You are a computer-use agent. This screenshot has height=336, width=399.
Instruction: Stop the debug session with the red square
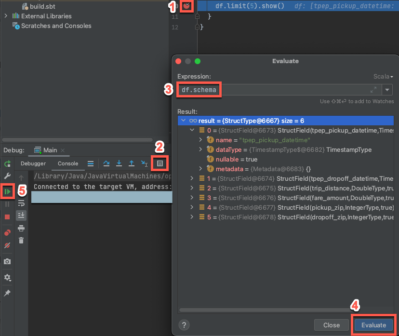[7, 216]
